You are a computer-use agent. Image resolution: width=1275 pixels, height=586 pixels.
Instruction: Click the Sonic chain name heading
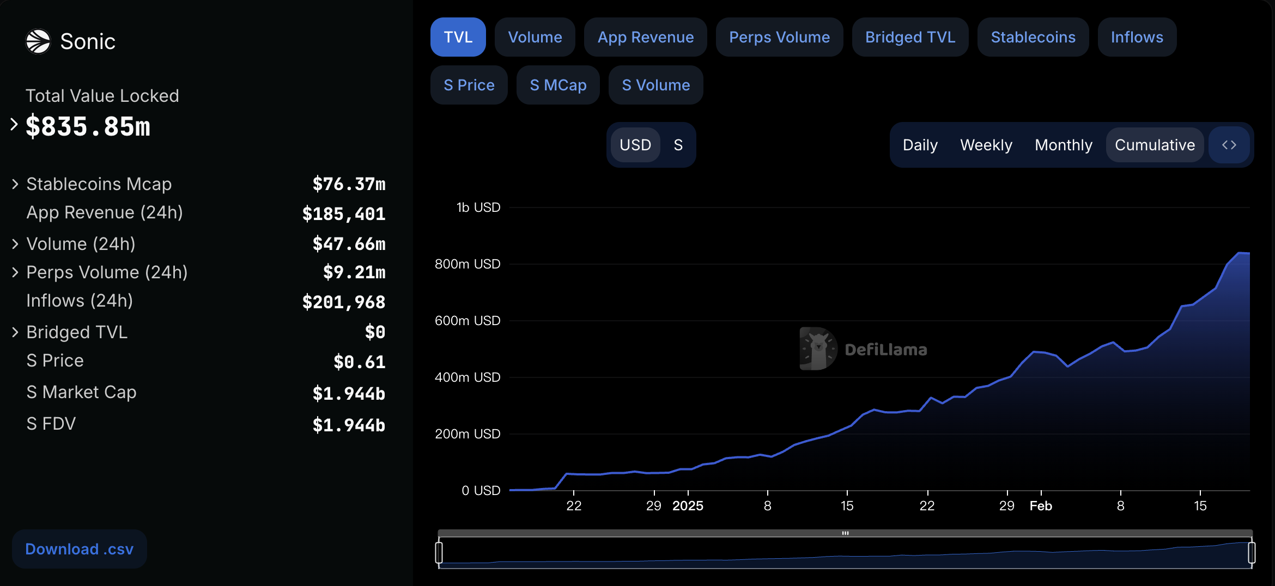point(88,41)
